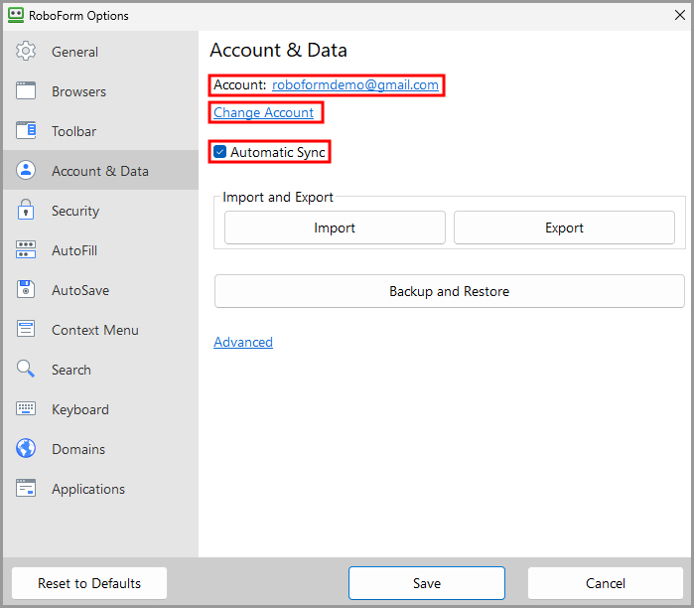Click the Import button
This screenshot has height=608, width=694.
point(335,228)
